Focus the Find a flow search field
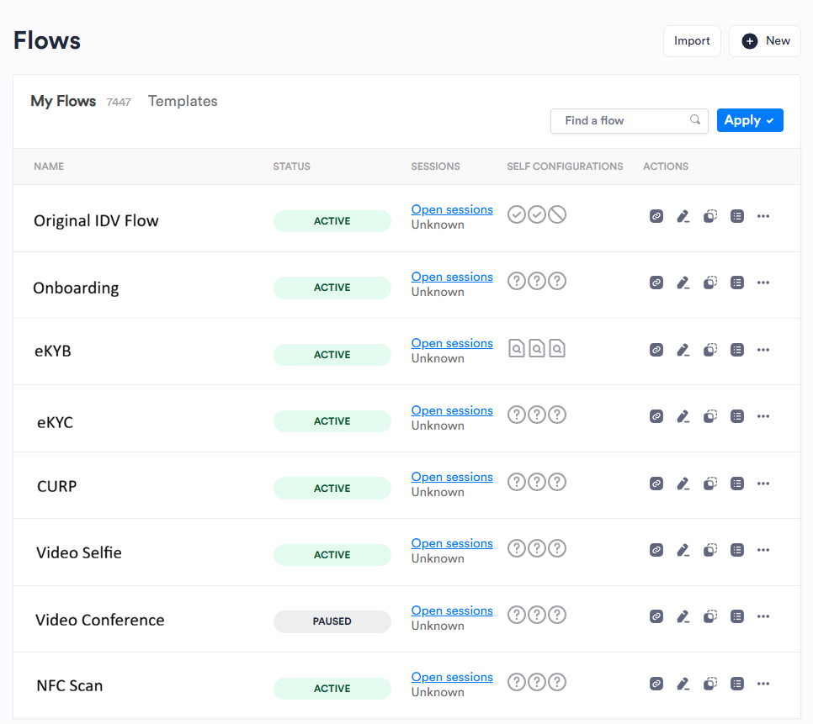Screen dimensions: 813x724 click(629, 121)
